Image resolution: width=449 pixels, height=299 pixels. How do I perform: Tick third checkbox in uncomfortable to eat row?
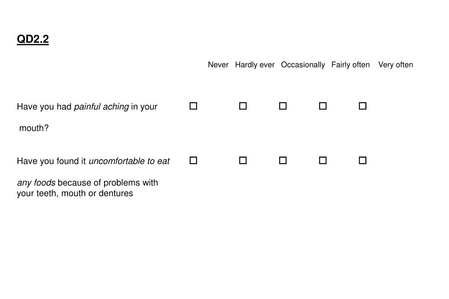click(283, 160)
